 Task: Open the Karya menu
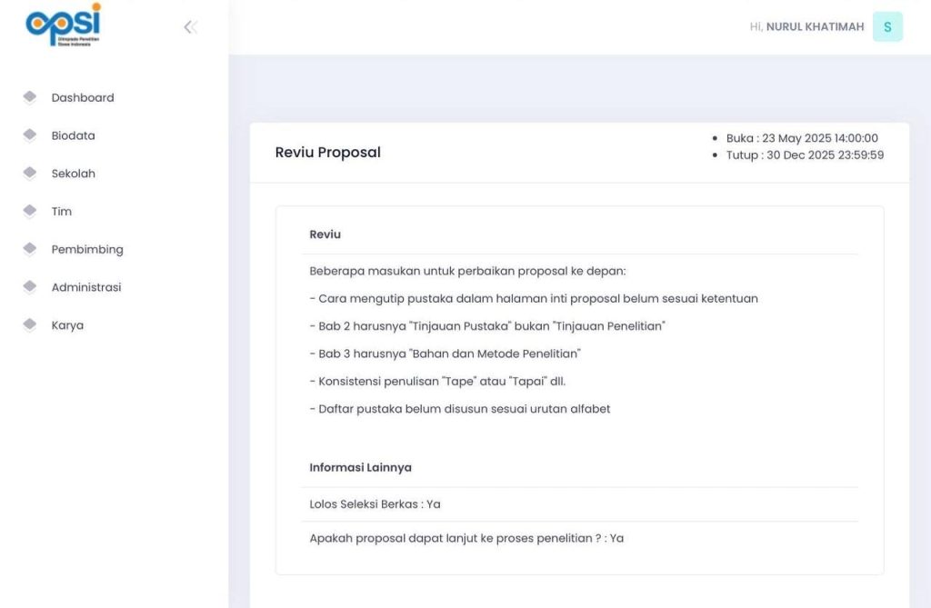pyautogui.click(x=67, y=325)
